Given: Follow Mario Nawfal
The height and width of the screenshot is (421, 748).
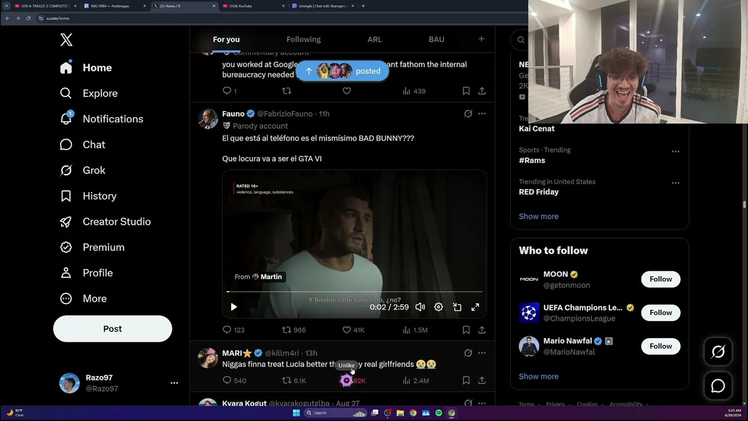Looking at the screenshot, I should pos(661,346).
